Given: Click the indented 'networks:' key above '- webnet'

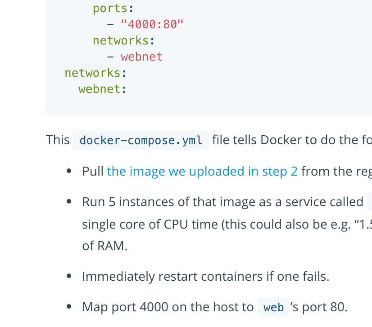Looking at the screenshot, I should pos(124,40).
